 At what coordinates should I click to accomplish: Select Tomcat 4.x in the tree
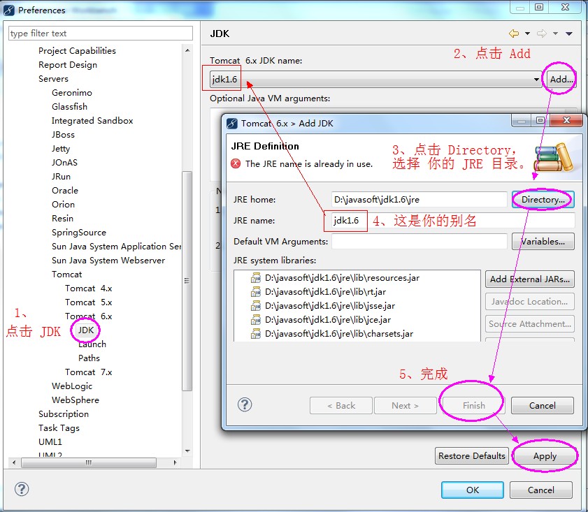(89, 288)
